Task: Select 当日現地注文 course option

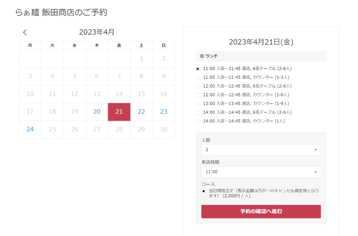Action: pos(203,191)
